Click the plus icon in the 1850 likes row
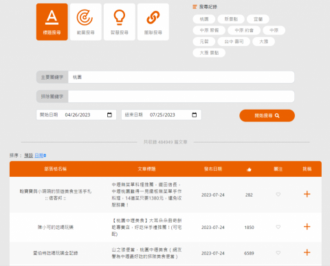This screenshot has height=266, width=330. click(307, 226)
